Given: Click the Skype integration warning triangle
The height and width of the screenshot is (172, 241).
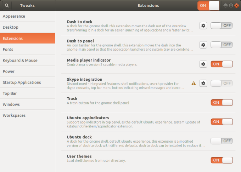Looking at the screenshot, I should (194, 83).
